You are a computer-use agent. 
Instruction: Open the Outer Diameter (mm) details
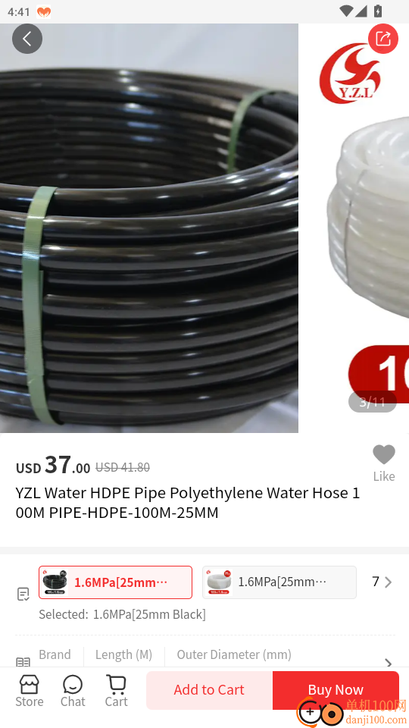pyautogui.click(x=234, y=654)
